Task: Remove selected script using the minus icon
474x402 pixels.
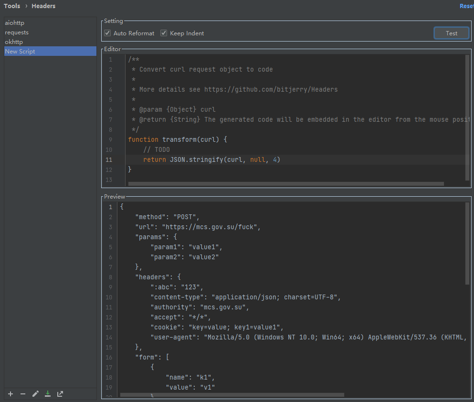Action: [x=22, y=393]
